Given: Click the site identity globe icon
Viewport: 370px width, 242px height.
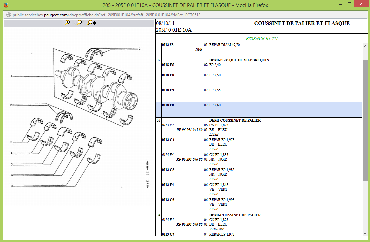Looking at the screenshot, I should [x=8, y=15].
